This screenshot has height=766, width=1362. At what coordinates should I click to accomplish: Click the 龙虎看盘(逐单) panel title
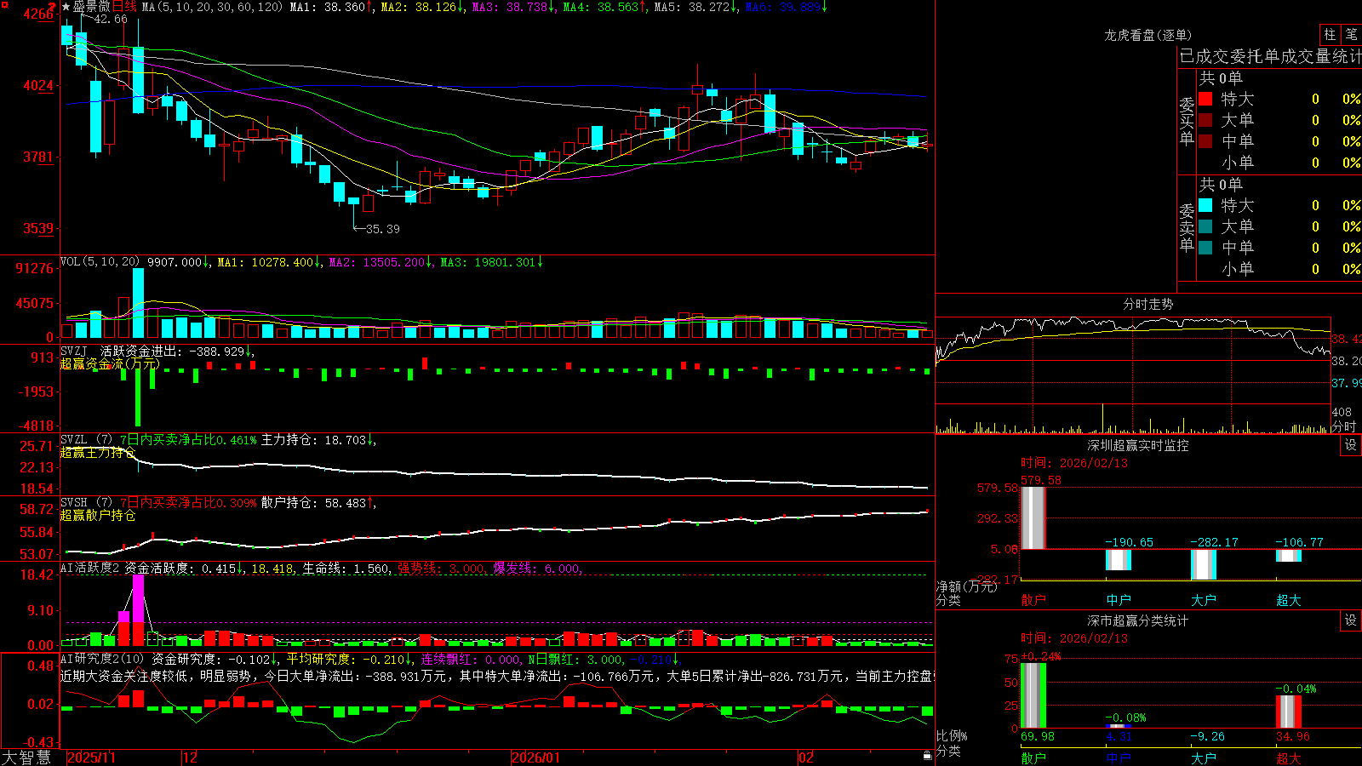pyautogui.click(x=1147, y=35)
